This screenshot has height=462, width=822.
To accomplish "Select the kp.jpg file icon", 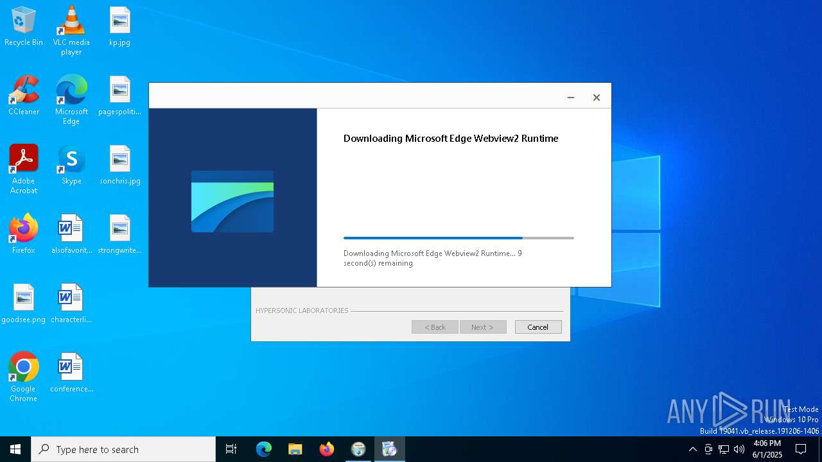I will (119, 27).
